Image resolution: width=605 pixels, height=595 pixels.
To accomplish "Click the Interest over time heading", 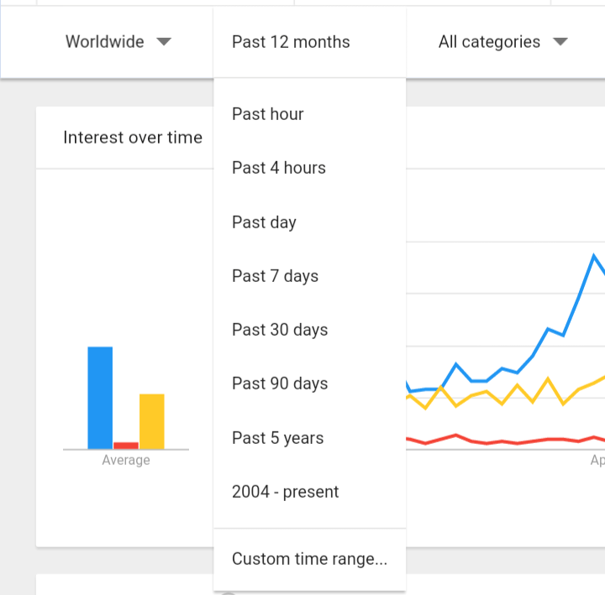I will coord(133,138).
